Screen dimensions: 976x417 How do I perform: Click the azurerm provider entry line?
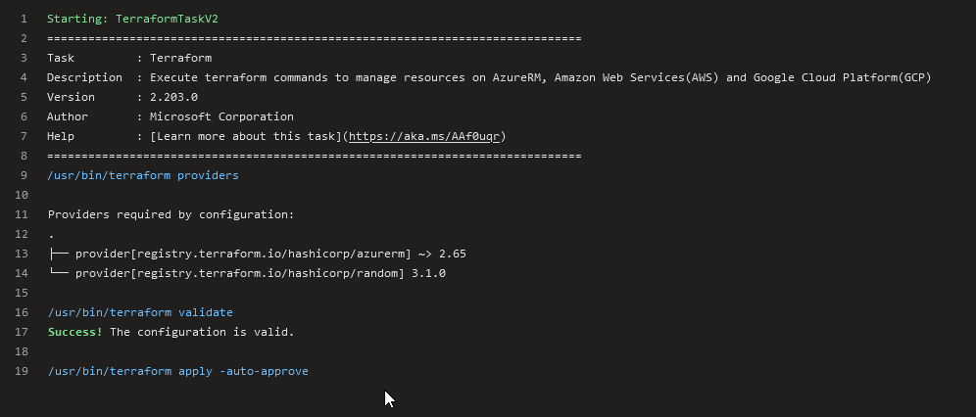257,254
